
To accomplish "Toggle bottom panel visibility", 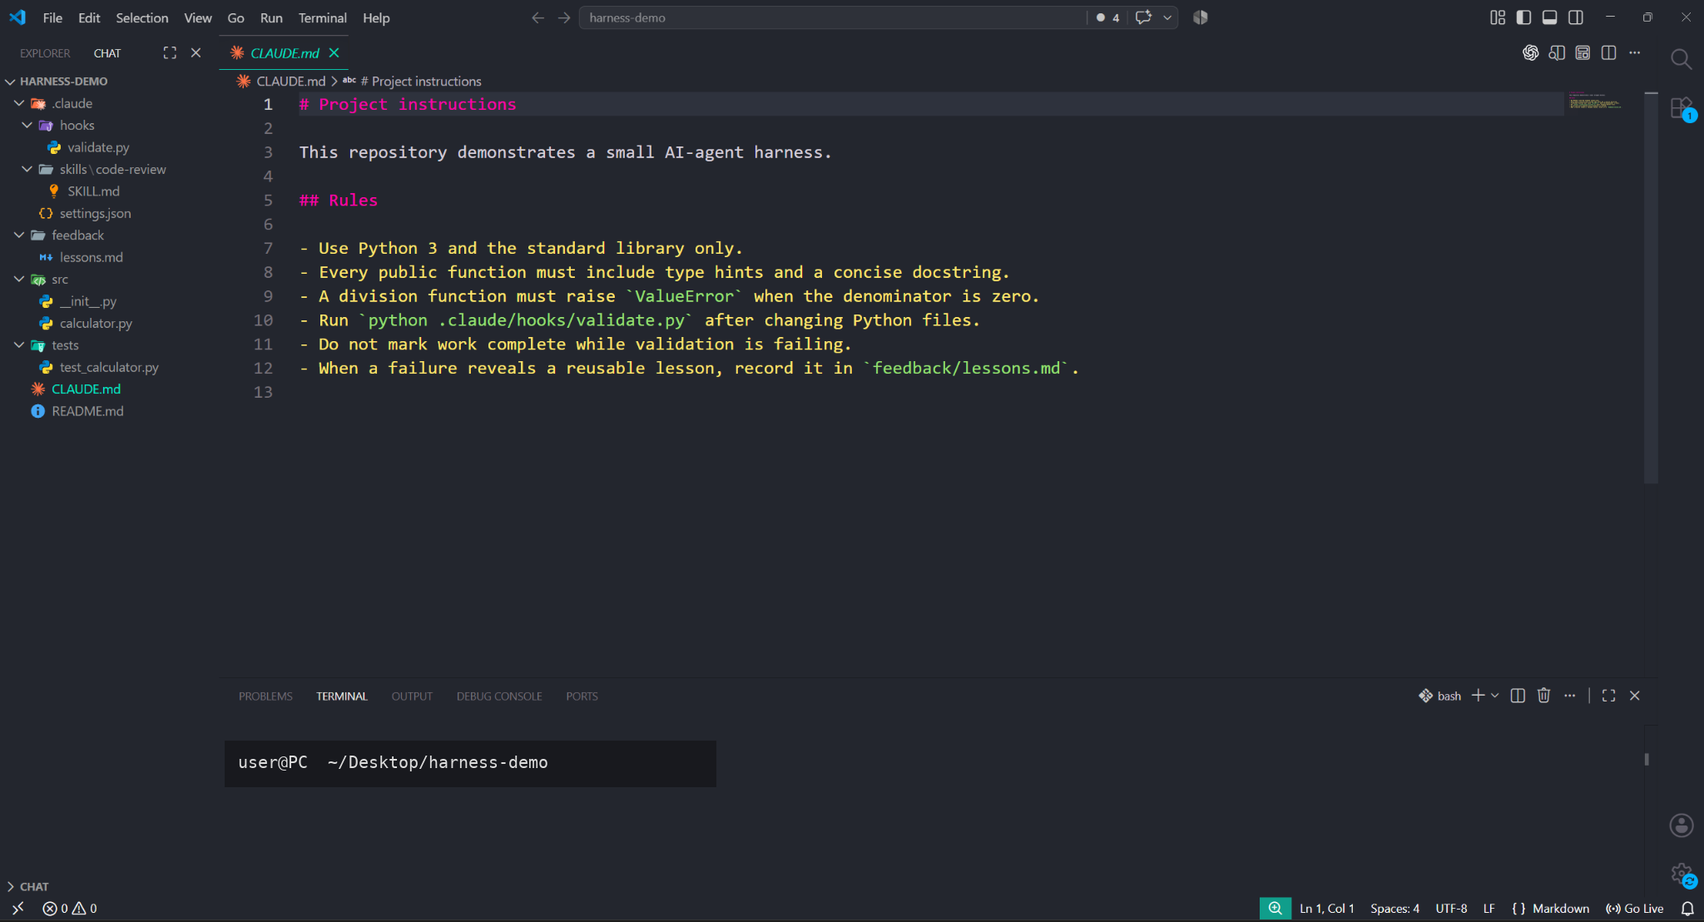I will click(1549, 17).
